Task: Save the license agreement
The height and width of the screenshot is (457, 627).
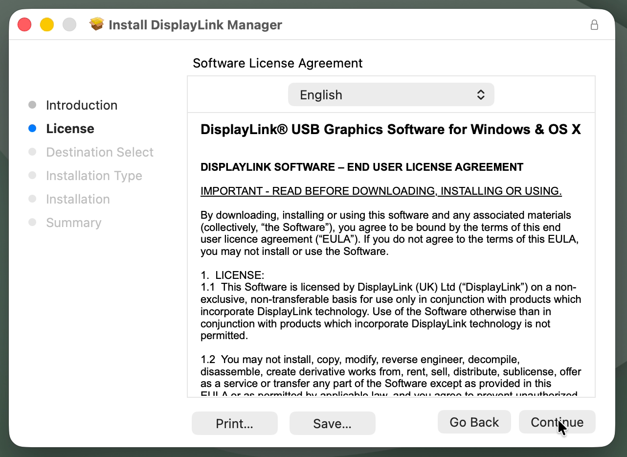Action: click(x=332, y=423)
